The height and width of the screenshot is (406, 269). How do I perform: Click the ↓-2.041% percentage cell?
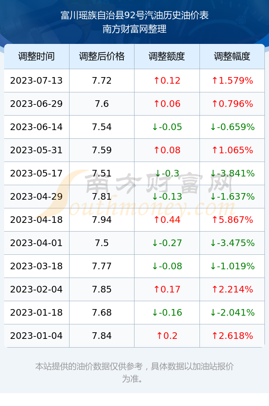tap(232, 312)
